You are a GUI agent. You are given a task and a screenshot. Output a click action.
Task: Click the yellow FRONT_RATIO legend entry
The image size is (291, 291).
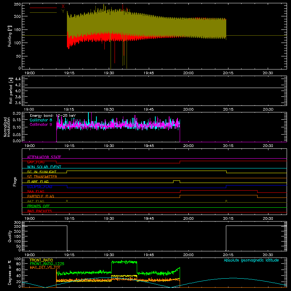pos(41,260)
